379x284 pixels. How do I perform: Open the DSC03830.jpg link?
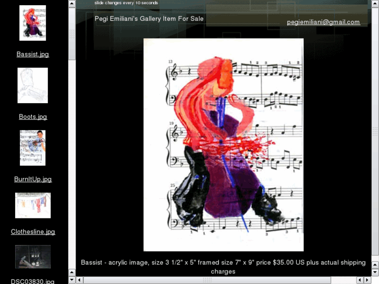point(33,281)
